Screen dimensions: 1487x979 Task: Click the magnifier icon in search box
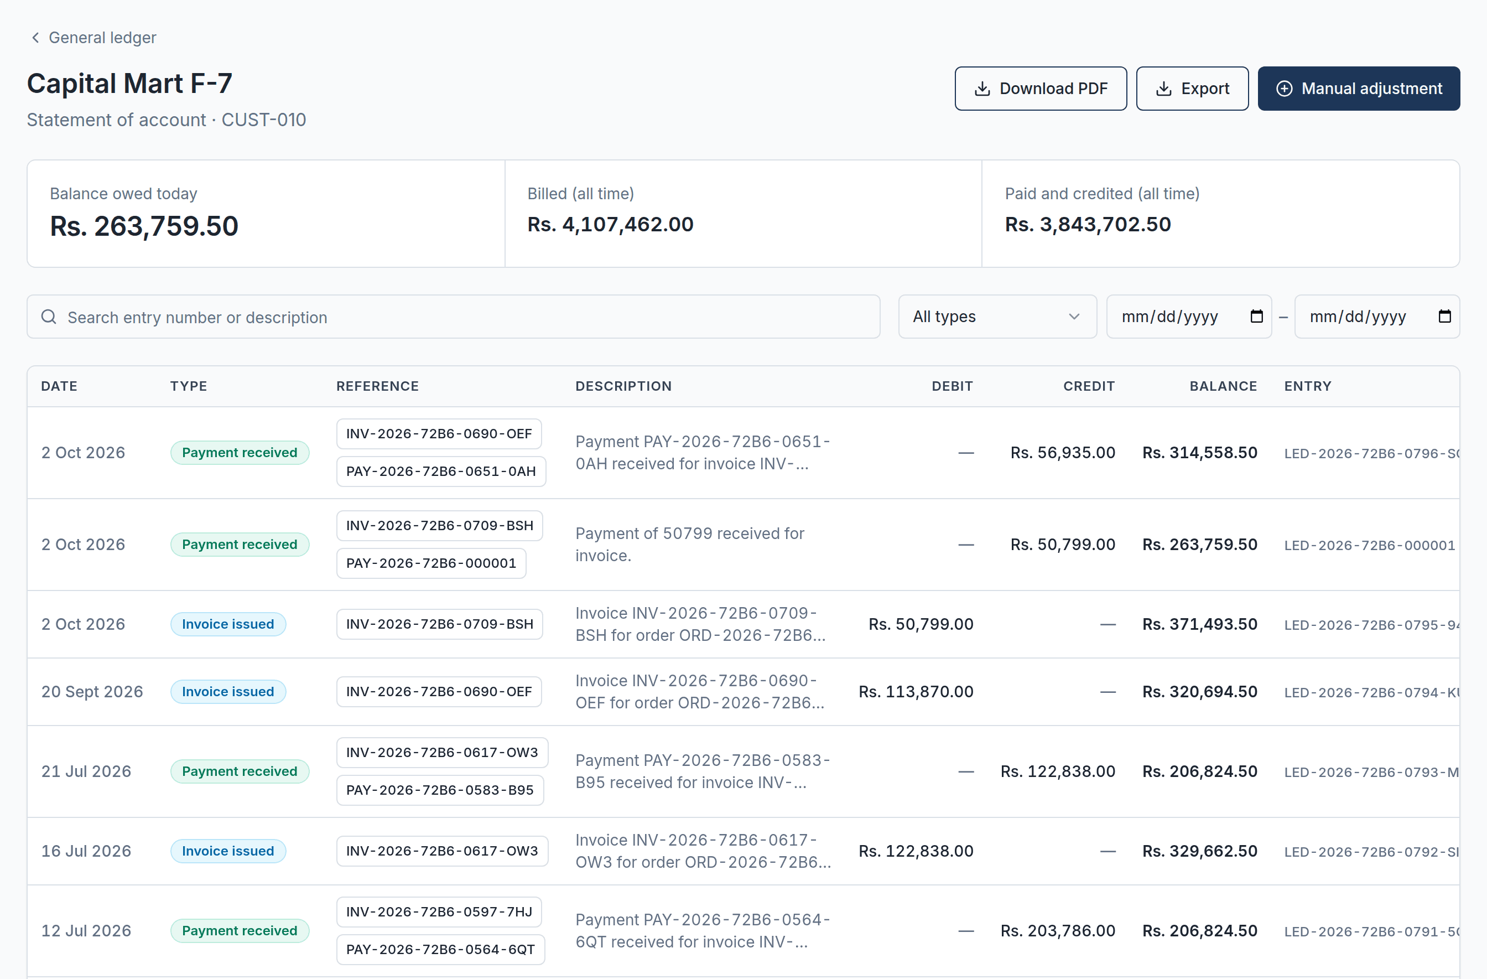pos(49,317)
